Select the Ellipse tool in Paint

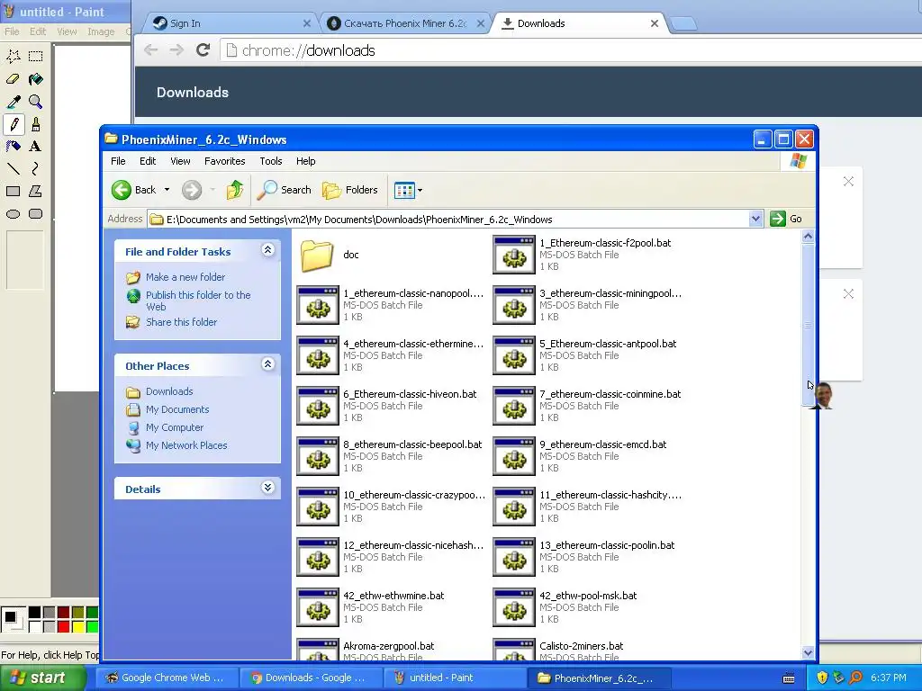pyautogui.click(x=14, y=214)
